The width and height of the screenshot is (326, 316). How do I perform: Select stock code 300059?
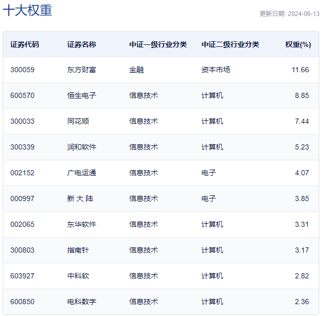[22, 70]
